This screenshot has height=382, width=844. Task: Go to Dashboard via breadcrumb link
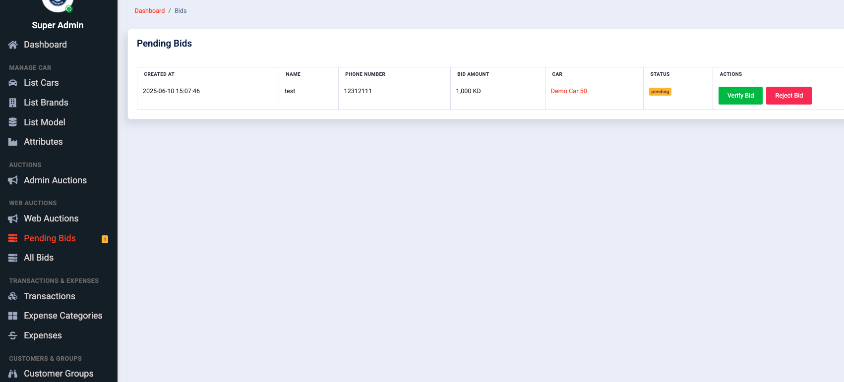pyautogui.click(x=150, y=11)
